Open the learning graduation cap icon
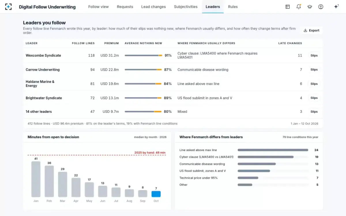 [310, 7]
